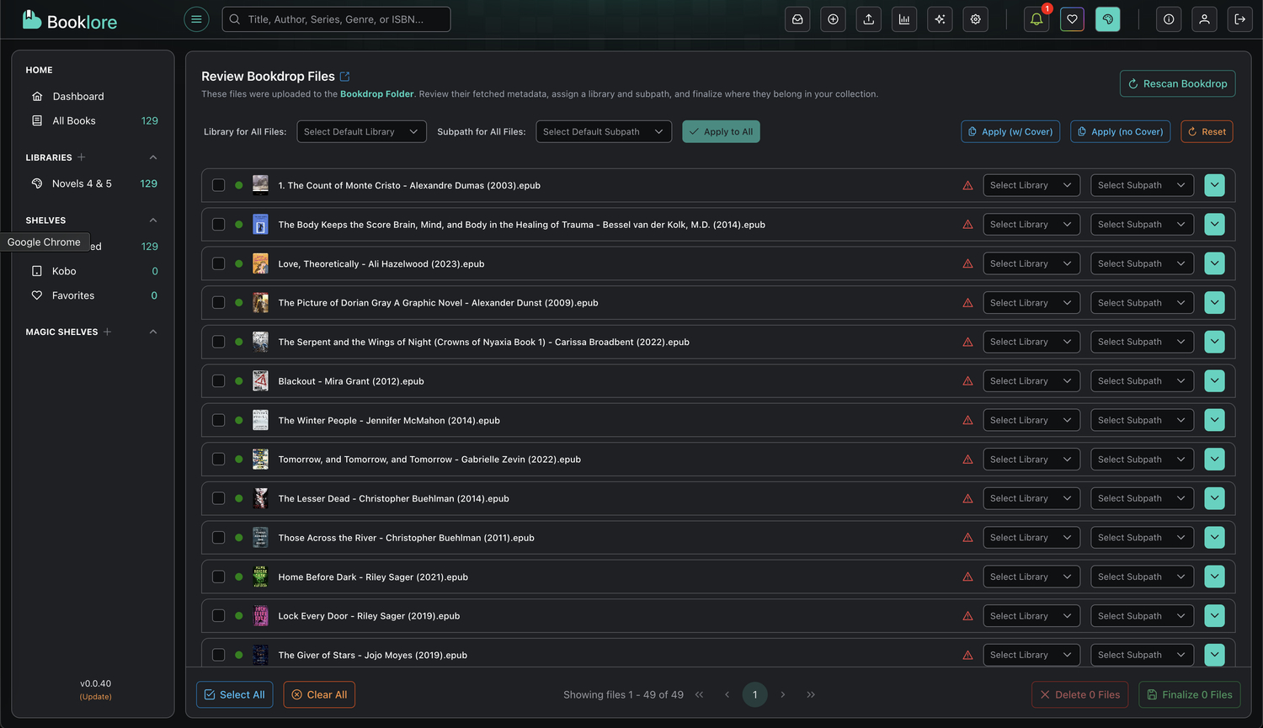Open the upload icon in the toolbar
This screenshot has width=1263, height=728.
tap(868, 19)
